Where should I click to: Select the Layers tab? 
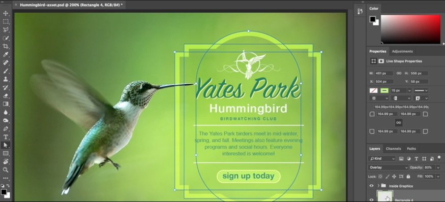(375, 148)
